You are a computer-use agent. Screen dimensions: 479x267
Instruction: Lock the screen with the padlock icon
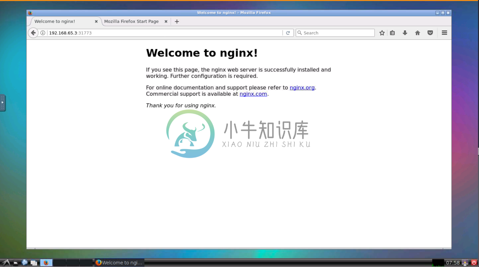[465, 263]
